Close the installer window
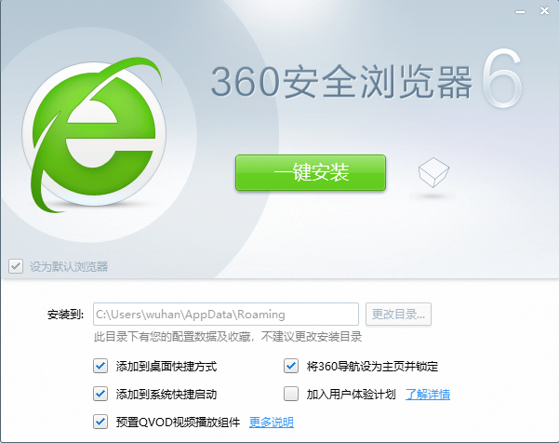Viewport: 559px width, 443px height. pos(544,11)
